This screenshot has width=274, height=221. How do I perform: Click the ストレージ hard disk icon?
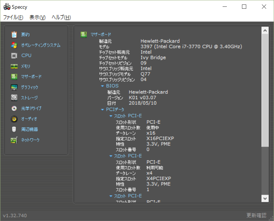tap(14, 97)
